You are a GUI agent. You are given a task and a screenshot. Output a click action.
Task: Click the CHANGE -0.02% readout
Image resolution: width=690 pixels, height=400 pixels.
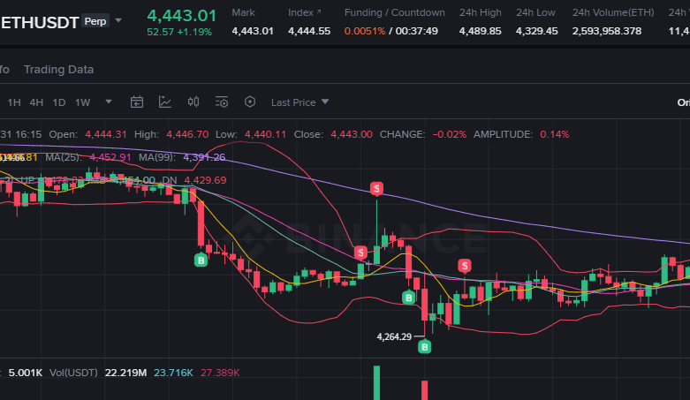coord(423,134)
